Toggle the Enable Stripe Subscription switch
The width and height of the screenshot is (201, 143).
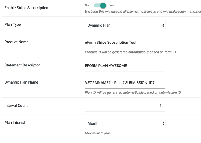pos(100,6)
